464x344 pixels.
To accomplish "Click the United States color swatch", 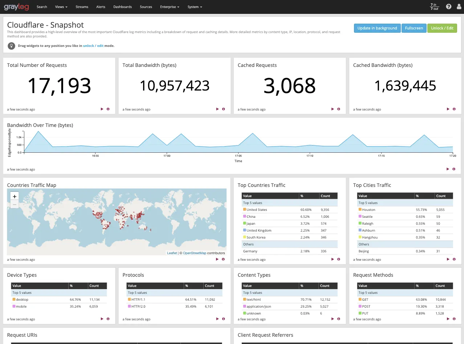I will point(244,209).
